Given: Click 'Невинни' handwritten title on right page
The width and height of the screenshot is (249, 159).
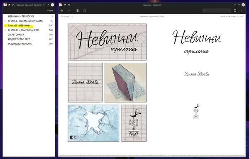Looking at the screenshot, I should 197,37.
